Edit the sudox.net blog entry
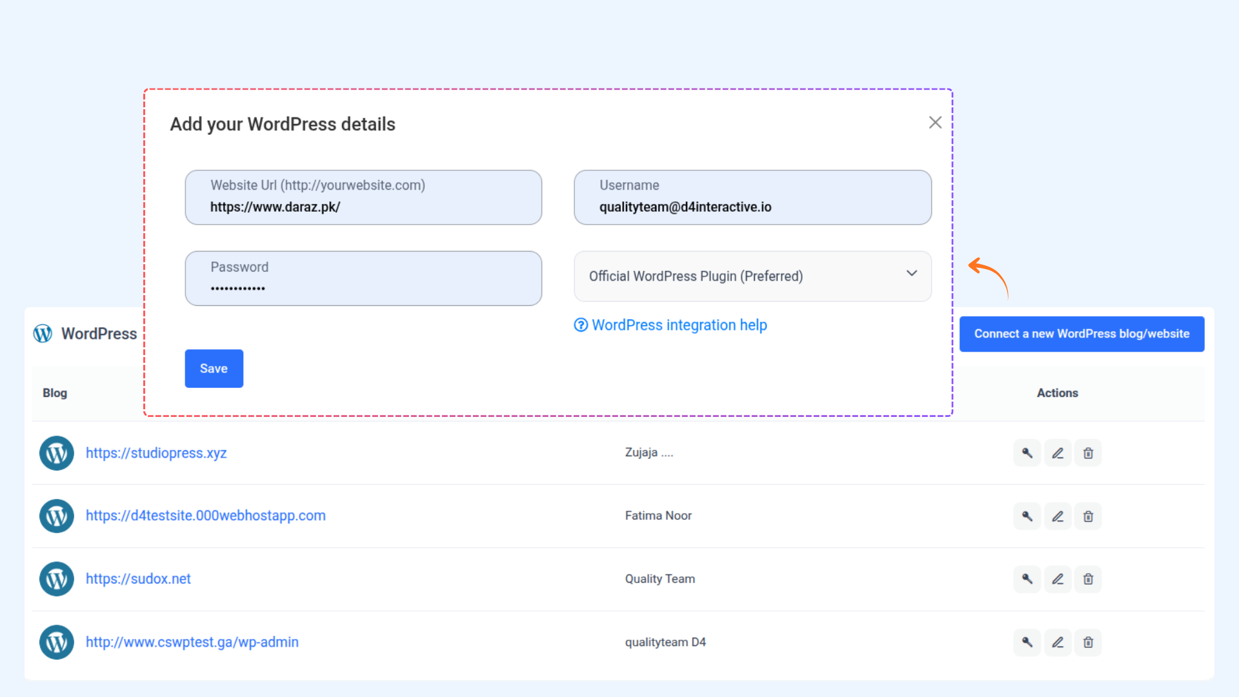The image size is (1239, 697). 1058,579
